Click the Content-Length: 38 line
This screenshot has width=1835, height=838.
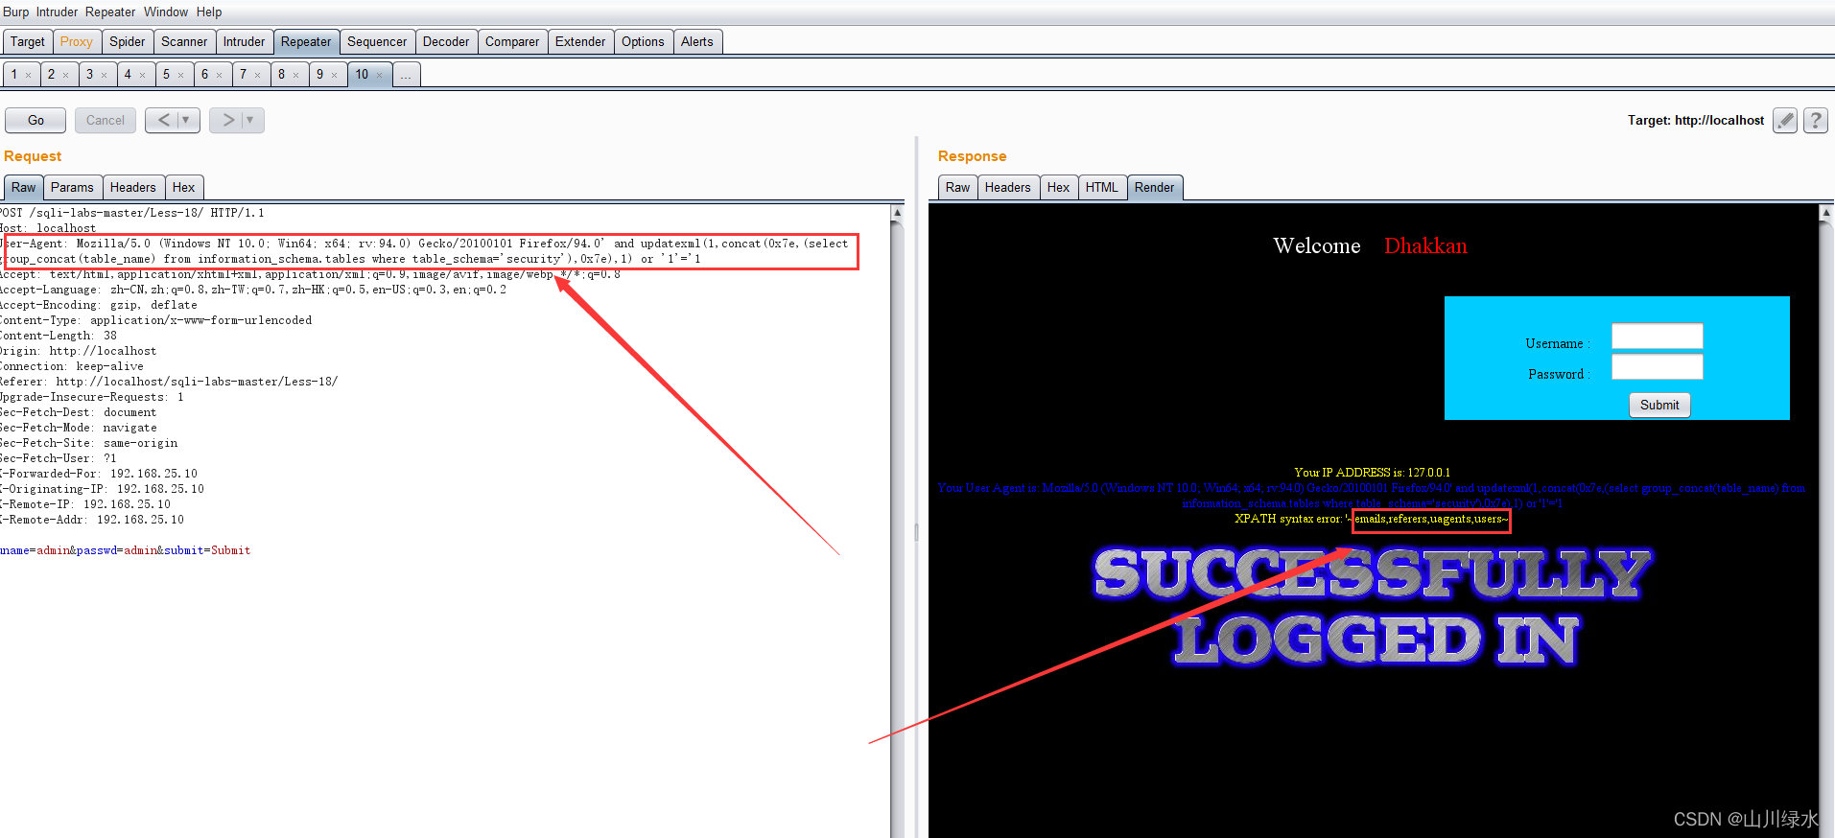pyautogui.click(x=59, y=336)
